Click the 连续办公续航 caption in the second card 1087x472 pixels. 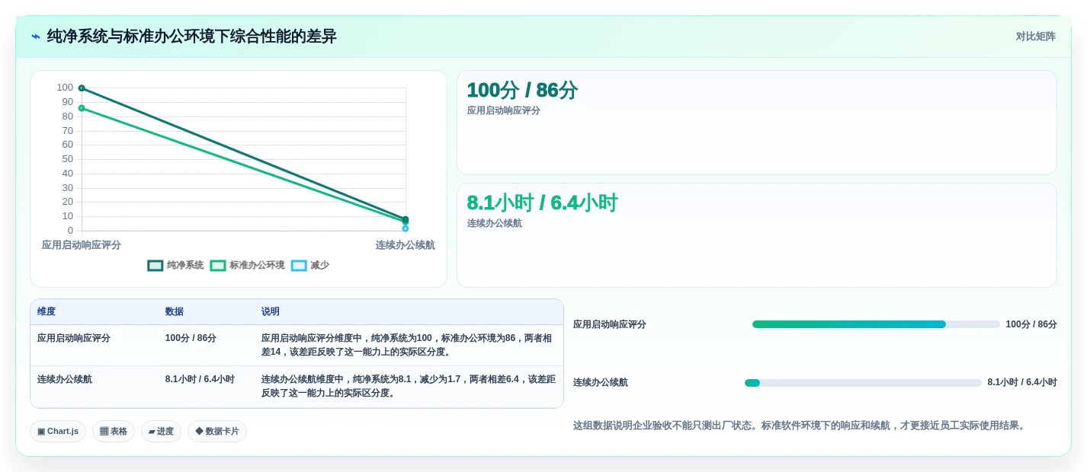point(495,224)
